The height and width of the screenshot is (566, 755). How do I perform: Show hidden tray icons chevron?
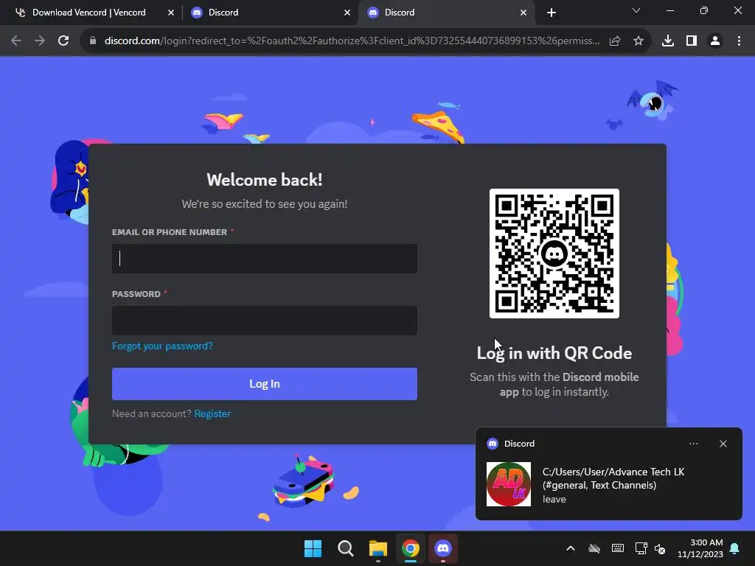[571, 548]
